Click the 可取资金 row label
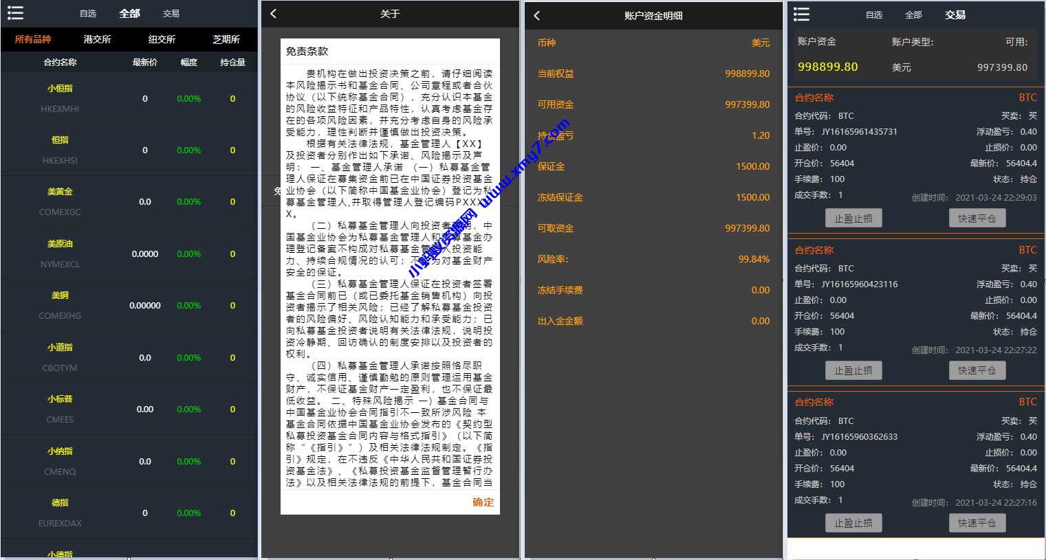This screenshot has height=560, width=1046. (x=555, y=228)
